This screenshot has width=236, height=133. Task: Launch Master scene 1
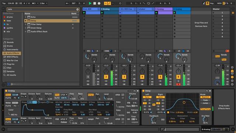click(x=213, y=13)
